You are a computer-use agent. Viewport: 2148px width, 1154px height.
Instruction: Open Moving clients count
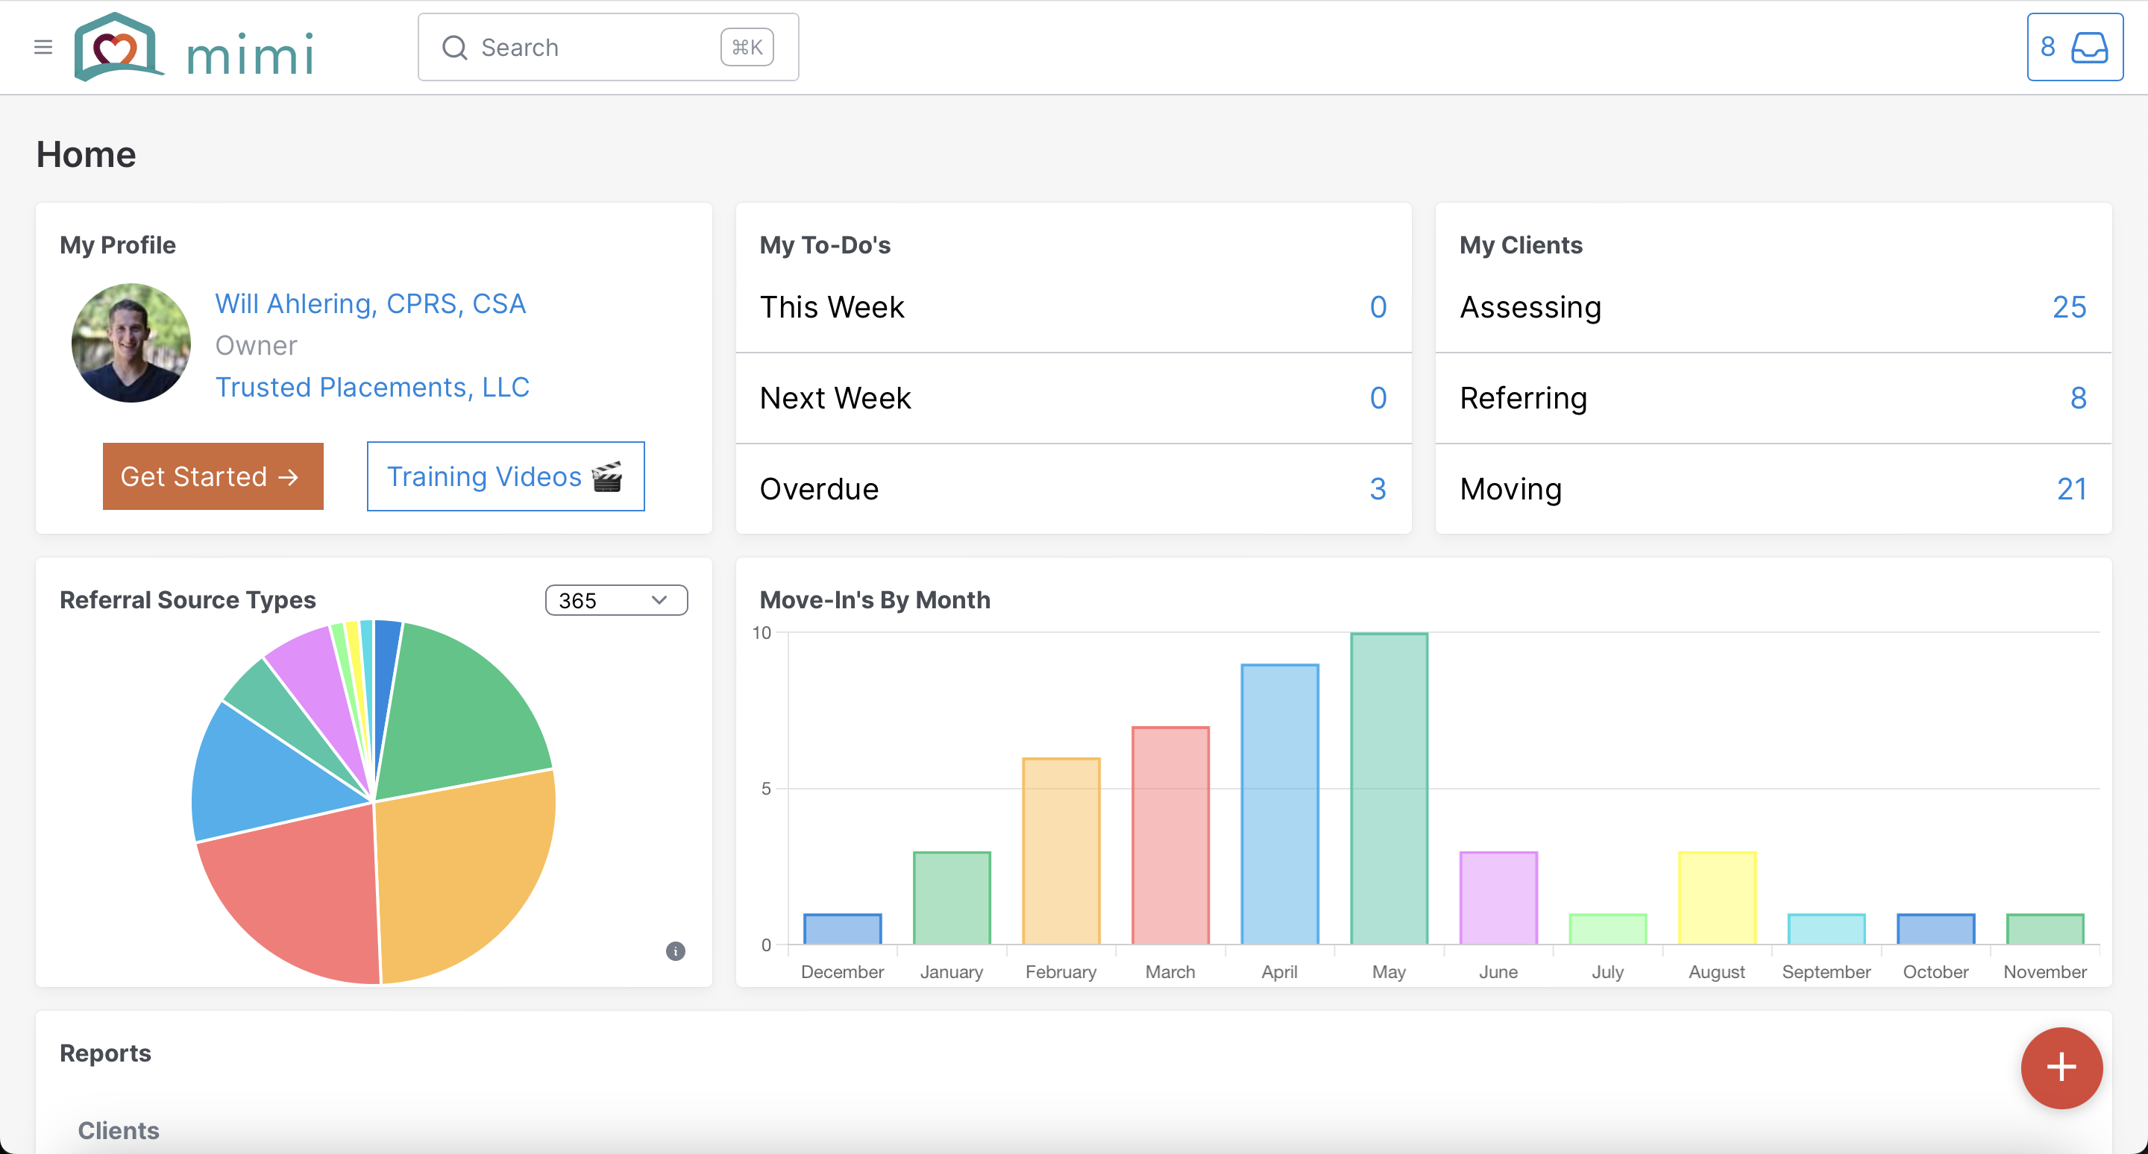pos(2070,489)
